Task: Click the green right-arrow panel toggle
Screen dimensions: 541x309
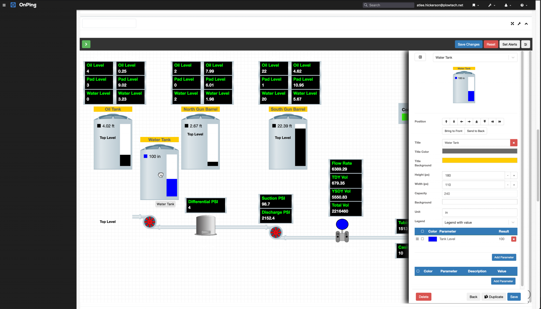Action: [86, 44]
